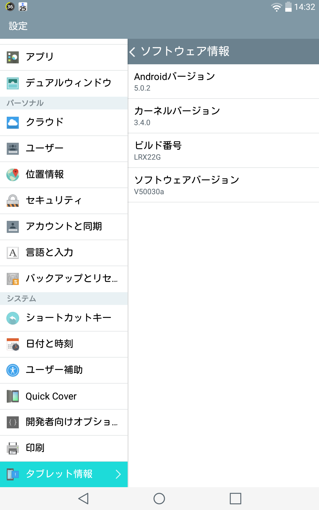This screenshot has height=510, width=319.
Task: Tap the ビルド番号 LRX22G entry
Action: 223,151
